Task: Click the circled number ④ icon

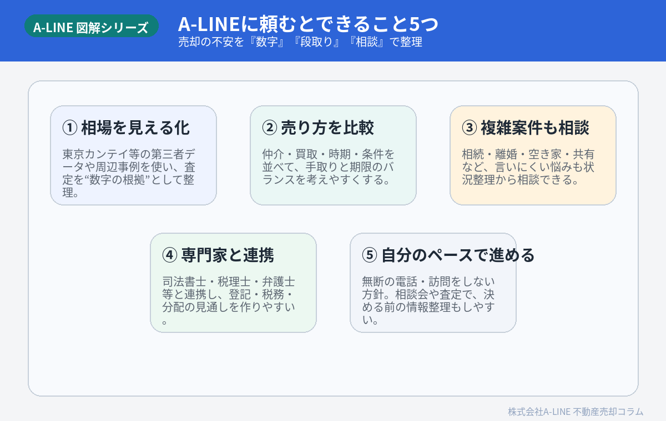Action: tap(169, 255)
